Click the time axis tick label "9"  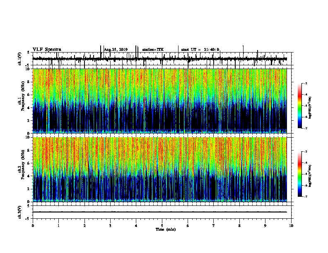pos(265,226)
